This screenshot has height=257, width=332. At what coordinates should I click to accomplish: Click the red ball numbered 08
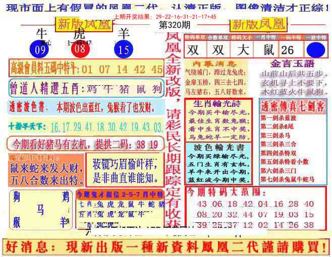tap(80, 49)
